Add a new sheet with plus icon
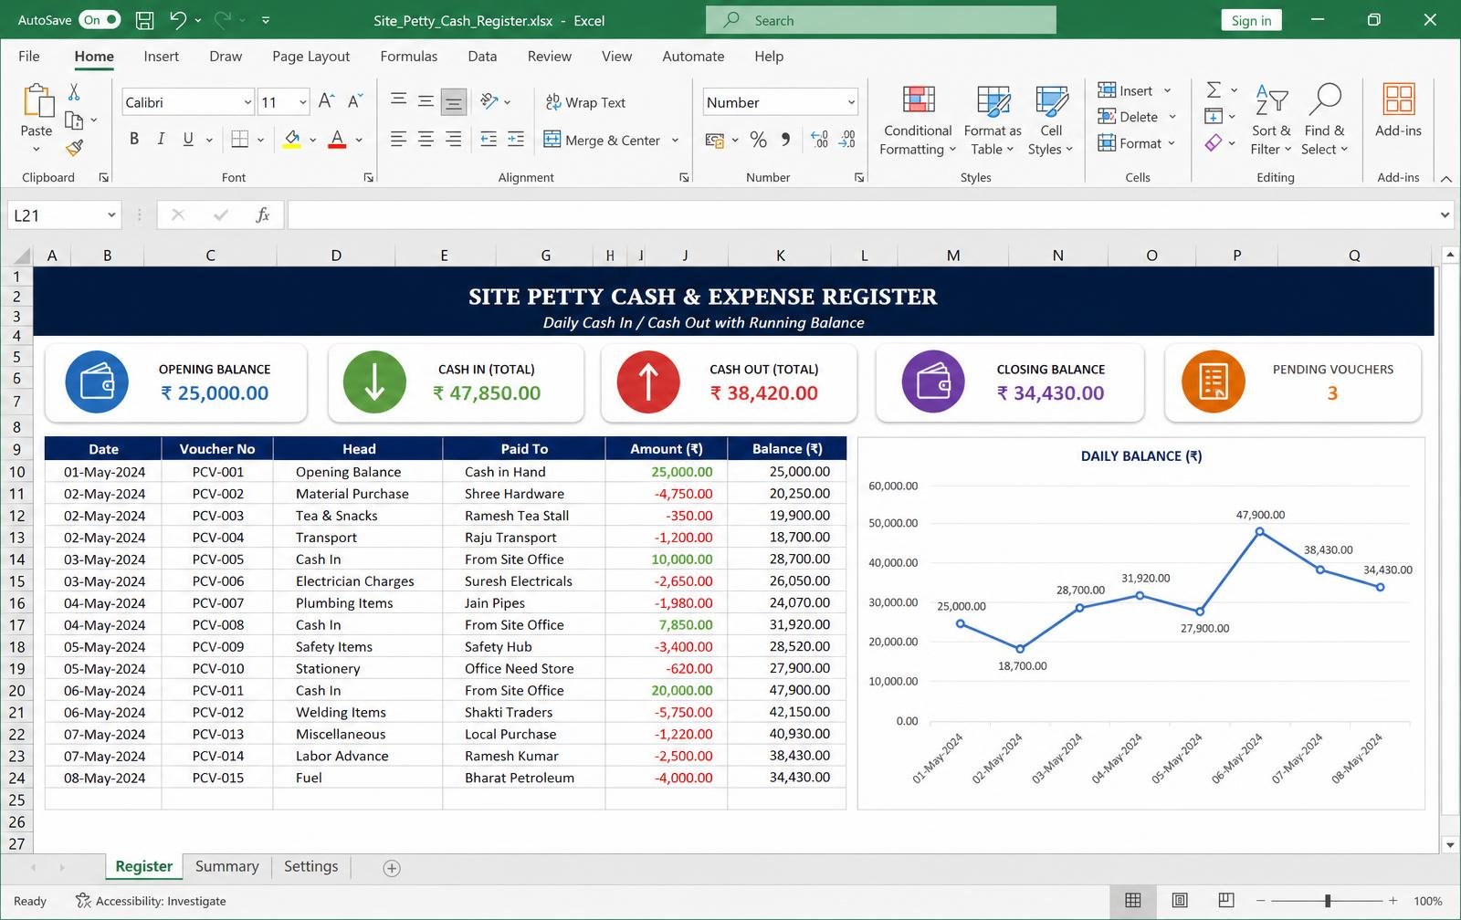Screen dimensions: 1461x920 click(392, 868)
